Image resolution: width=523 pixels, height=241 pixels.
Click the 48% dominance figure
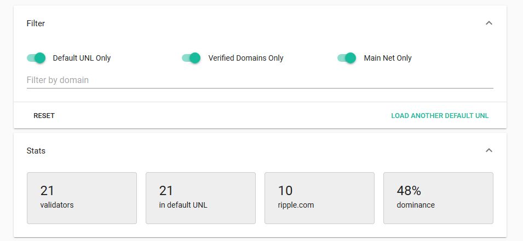[x=409, y=191]
